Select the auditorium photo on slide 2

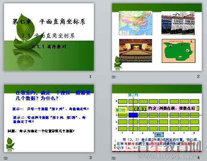[x=136, y=51]
